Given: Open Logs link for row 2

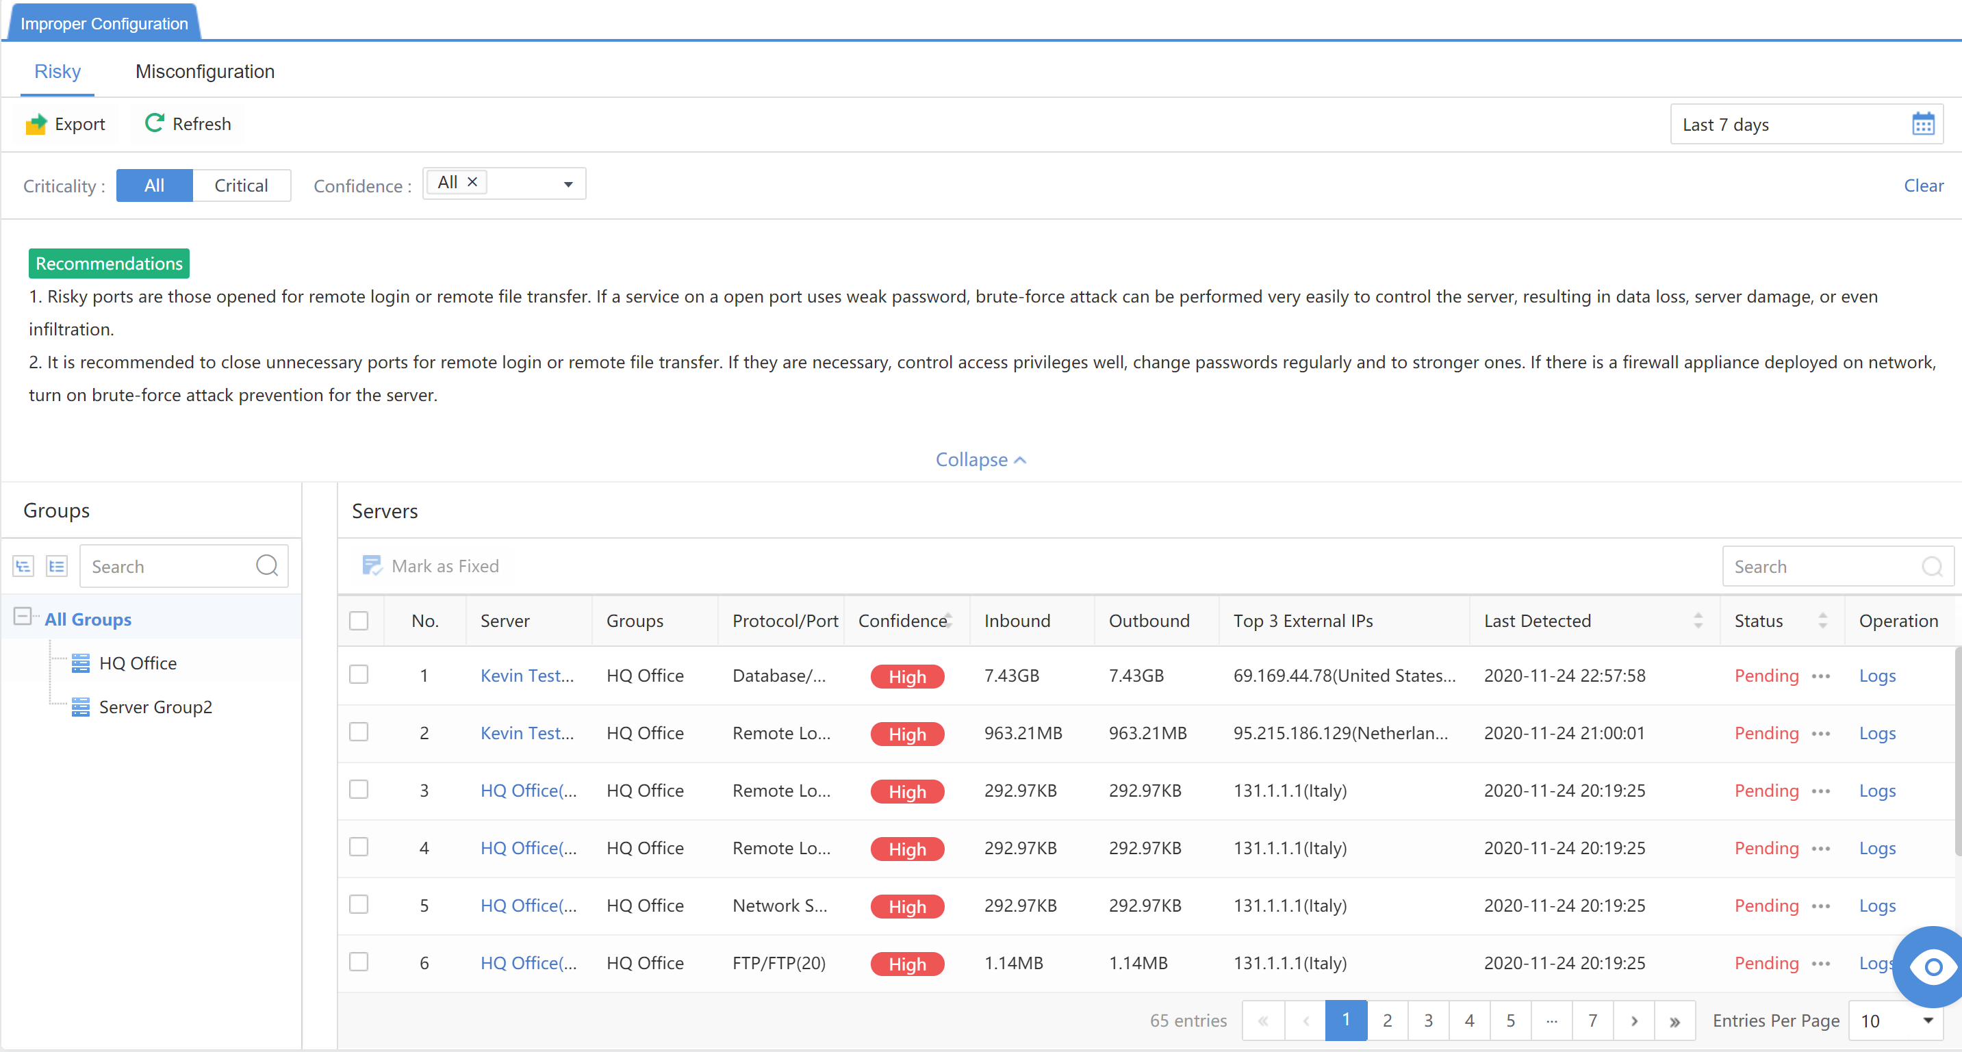Looking at the screenshot, I should (1876, 733).
